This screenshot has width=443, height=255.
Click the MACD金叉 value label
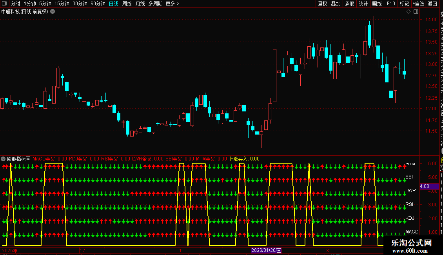point(50,159)
